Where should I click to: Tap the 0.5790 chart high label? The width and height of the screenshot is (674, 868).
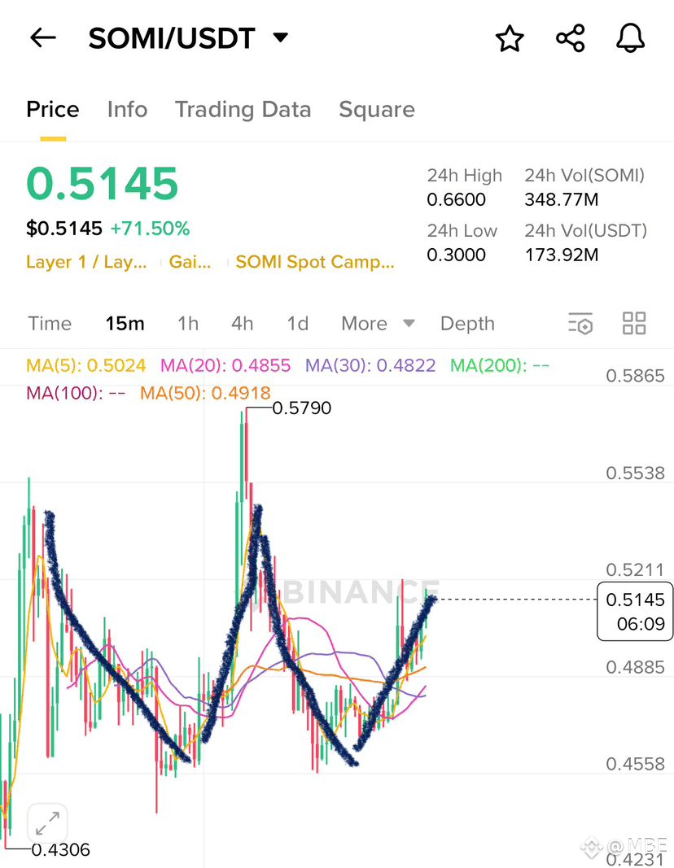pyautogui.click(x=302, y=408)
